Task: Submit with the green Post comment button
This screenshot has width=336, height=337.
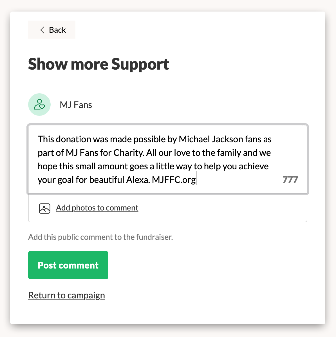Action: (68, 265)
